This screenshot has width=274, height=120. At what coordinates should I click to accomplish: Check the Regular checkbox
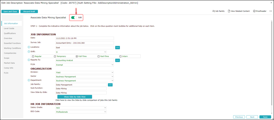tap(33, 56)
